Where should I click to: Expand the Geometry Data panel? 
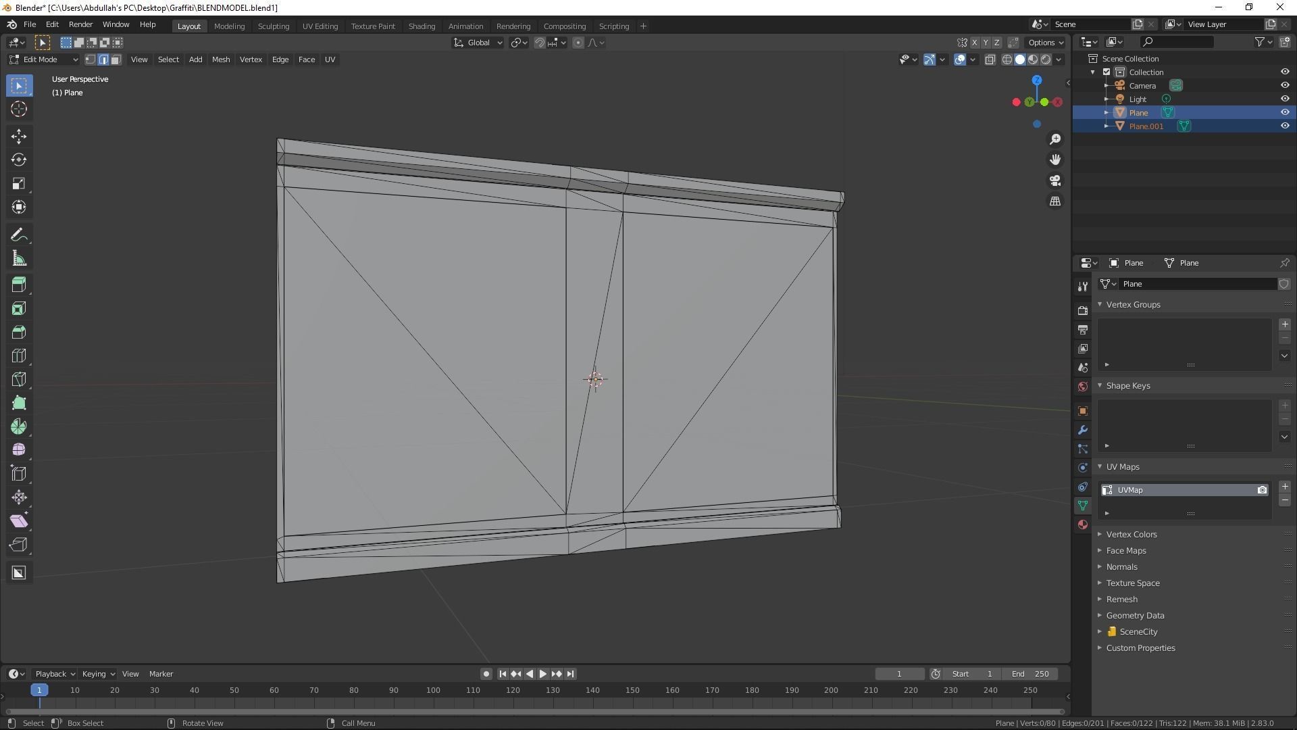click(1135, 615)
